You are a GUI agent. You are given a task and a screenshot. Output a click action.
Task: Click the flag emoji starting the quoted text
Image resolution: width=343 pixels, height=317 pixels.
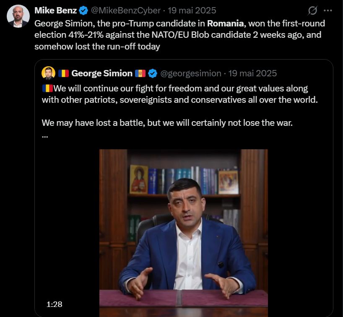47,88
